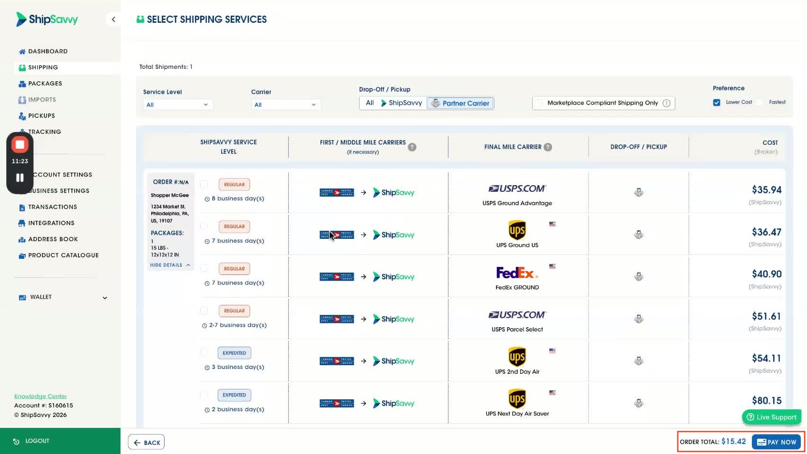Click the Pickups icon in sidebar

[22, 116]
